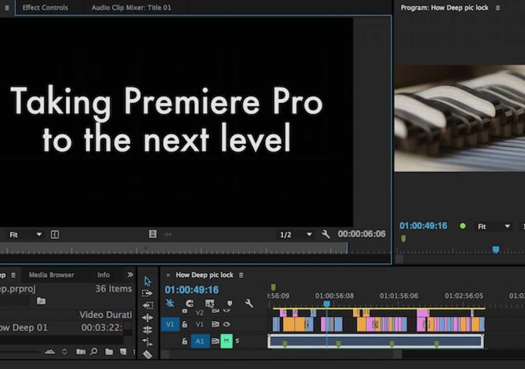Switch to Audio Clip Mixer: Title 01 tab
Image resolution: width=525 pixels, height=369 pixels.
pyautogui.click(x=131, y=7)
